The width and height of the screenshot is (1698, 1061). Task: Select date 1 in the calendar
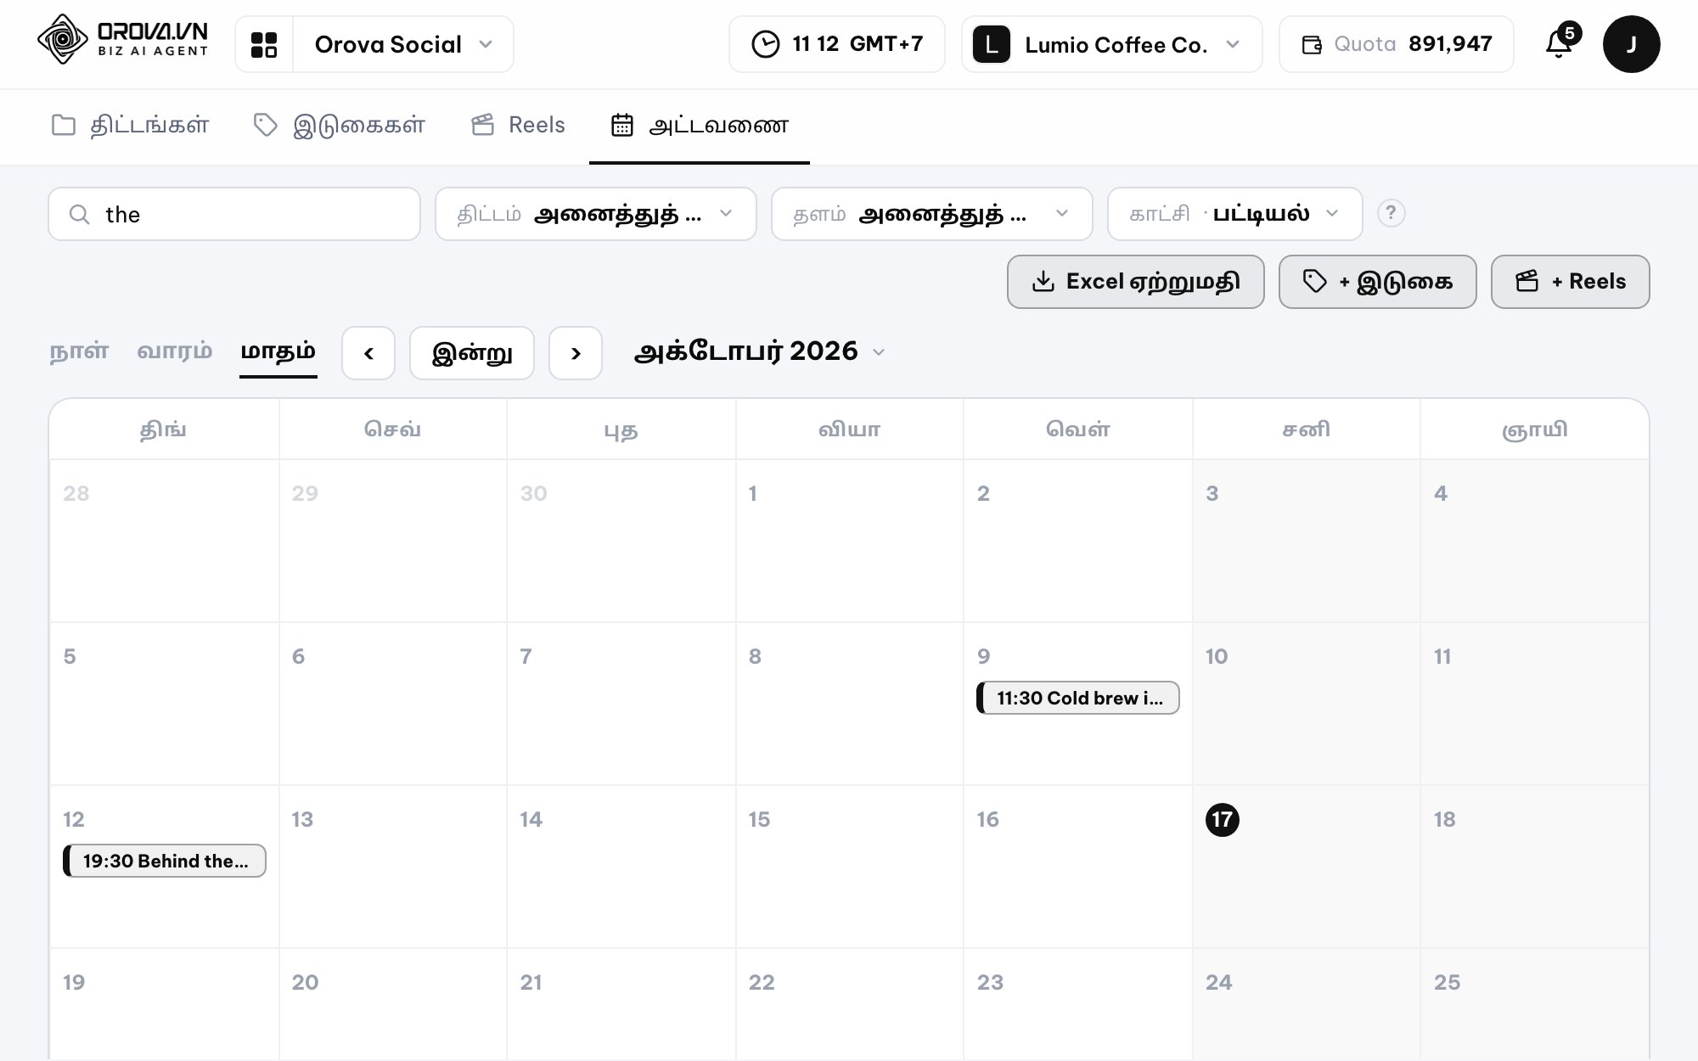point(752,493)
